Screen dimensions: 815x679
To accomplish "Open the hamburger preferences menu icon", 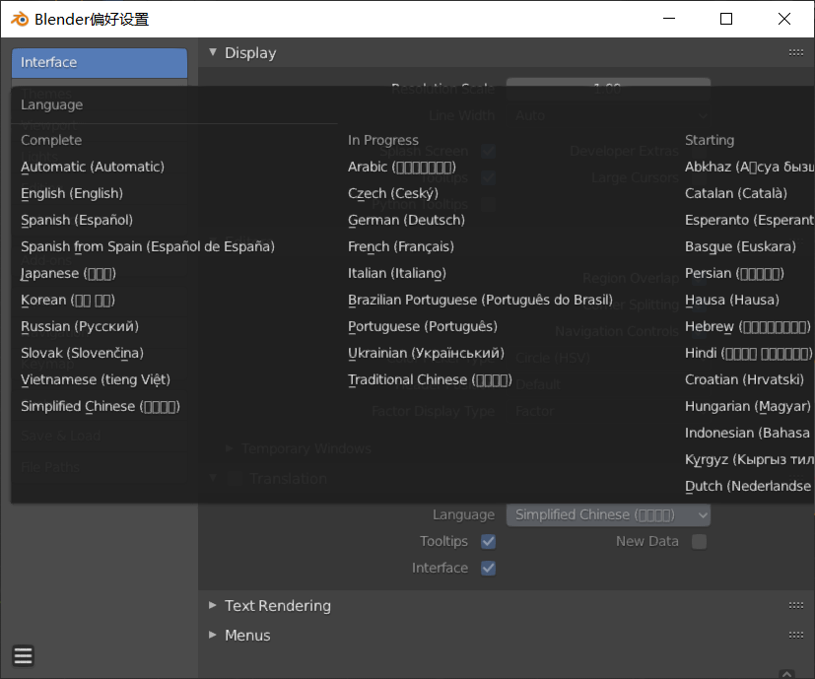I will pyautogui.click(x=23, y=655).
